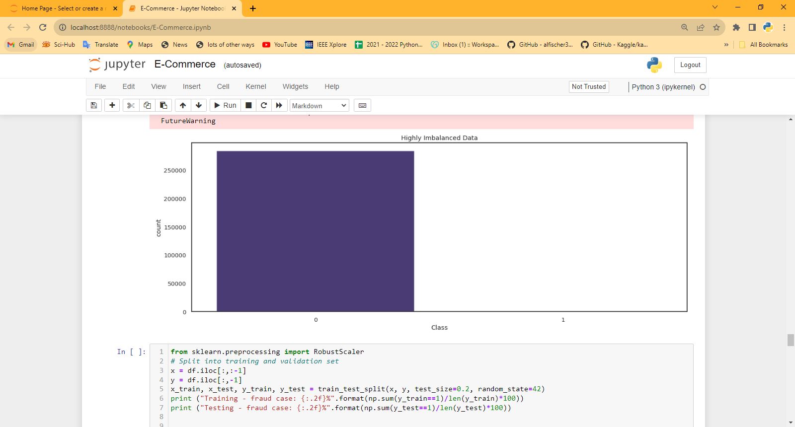The width and height of the screenshot is (795, 427).
Task: Click the kernel idle circle indicator
Action: point(703,87)
